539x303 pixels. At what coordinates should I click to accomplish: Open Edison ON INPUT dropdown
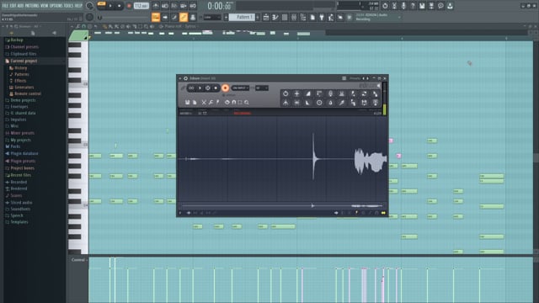point(240,88)
